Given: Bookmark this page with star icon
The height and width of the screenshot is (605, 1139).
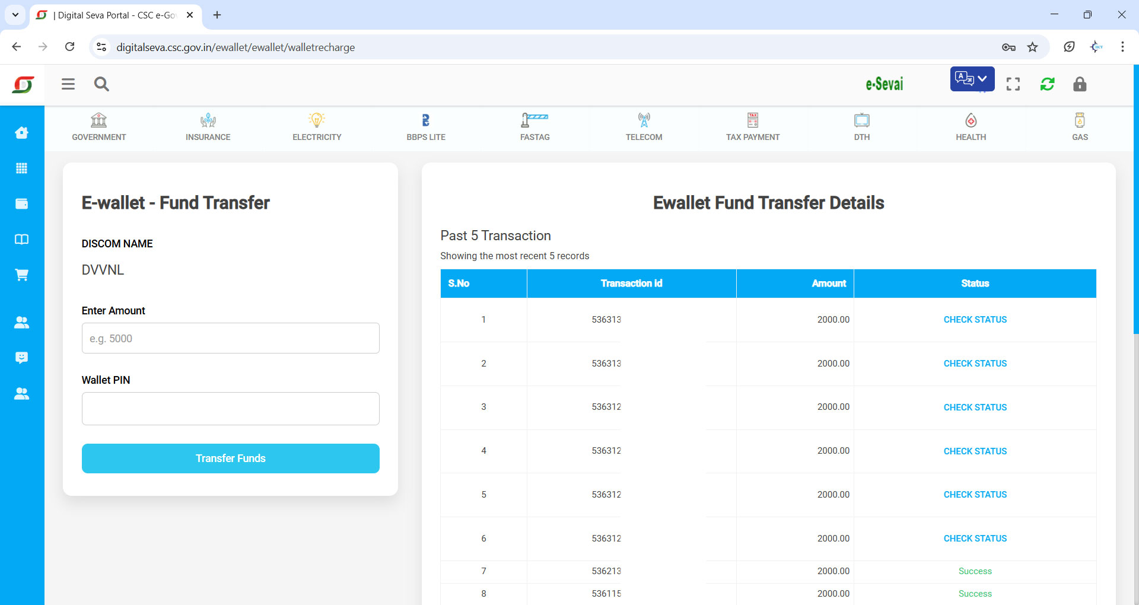Looking at the screenshot, I should pos(1033,47).
